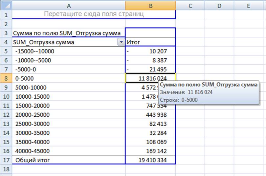
Task: Click the page fields drop area 'Перетащите сюда поля страниц'
Action: click(94, 14)
